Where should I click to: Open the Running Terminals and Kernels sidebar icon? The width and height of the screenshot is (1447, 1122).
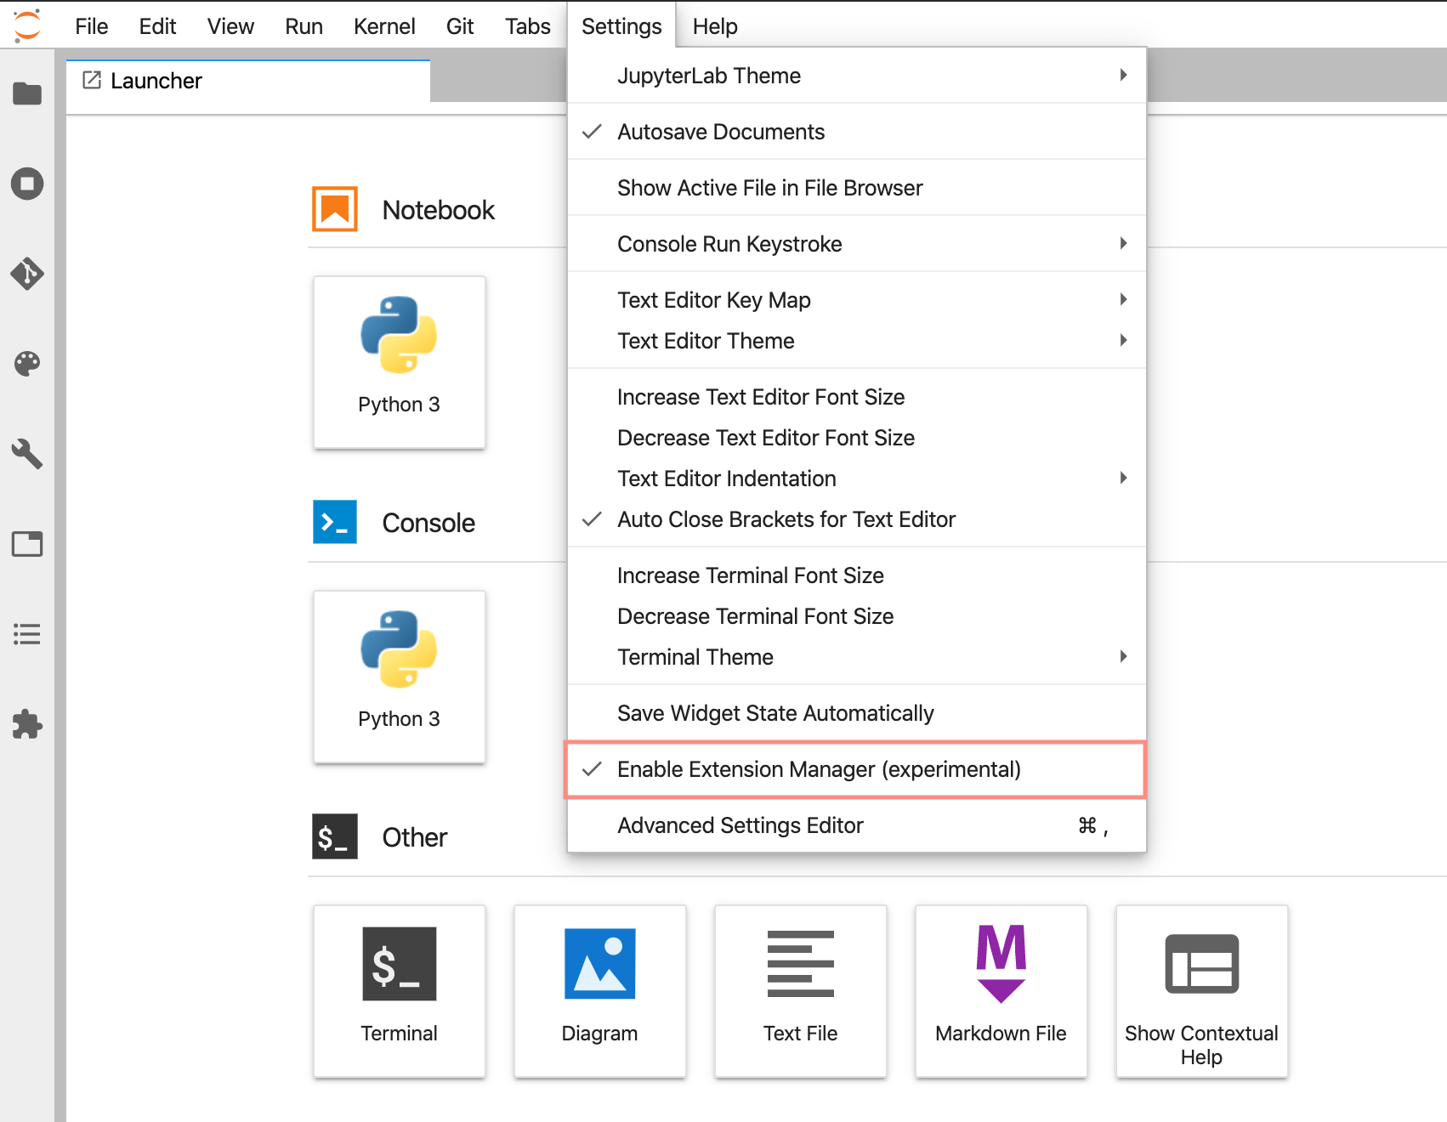27,184
